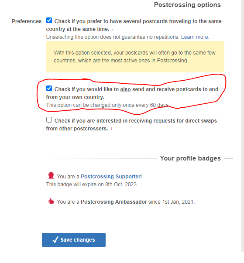Uncheck the several postcards same country checkbox
This screenshot has height=263, width=244.
[x=49, y=20]
